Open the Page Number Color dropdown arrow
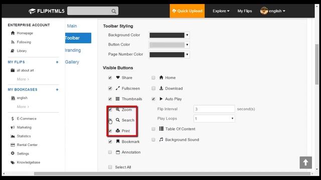Screen dimensions: 321x180 tap(187, 54)
